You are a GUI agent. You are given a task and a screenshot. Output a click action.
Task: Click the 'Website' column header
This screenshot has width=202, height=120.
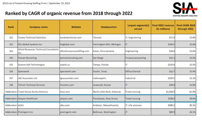[x=76, y=27]
